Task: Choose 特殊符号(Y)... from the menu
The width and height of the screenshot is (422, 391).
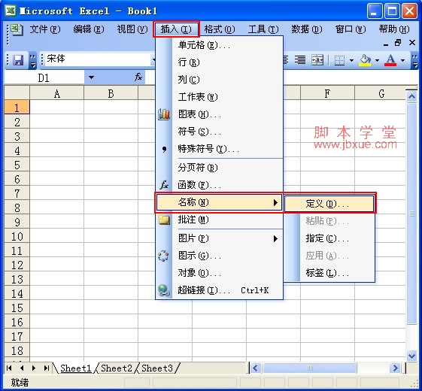Action: point(219,149)
